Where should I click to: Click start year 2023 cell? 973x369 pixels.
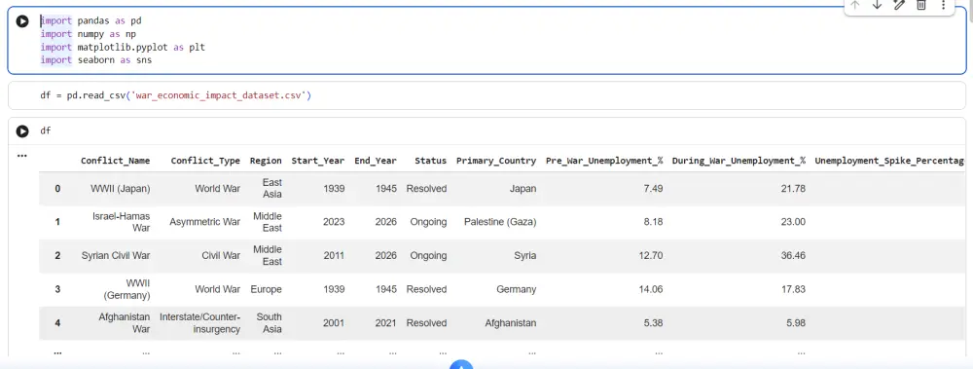tap(333, 222)
